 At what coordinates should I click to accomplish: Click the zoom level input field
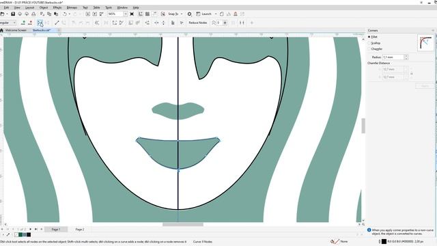pos(115,14)
